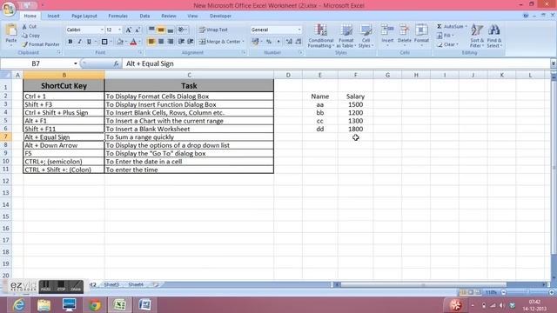This screenshot has height=313, width=557.
Task: Open the font size dropdown
Action: point(119,30)
